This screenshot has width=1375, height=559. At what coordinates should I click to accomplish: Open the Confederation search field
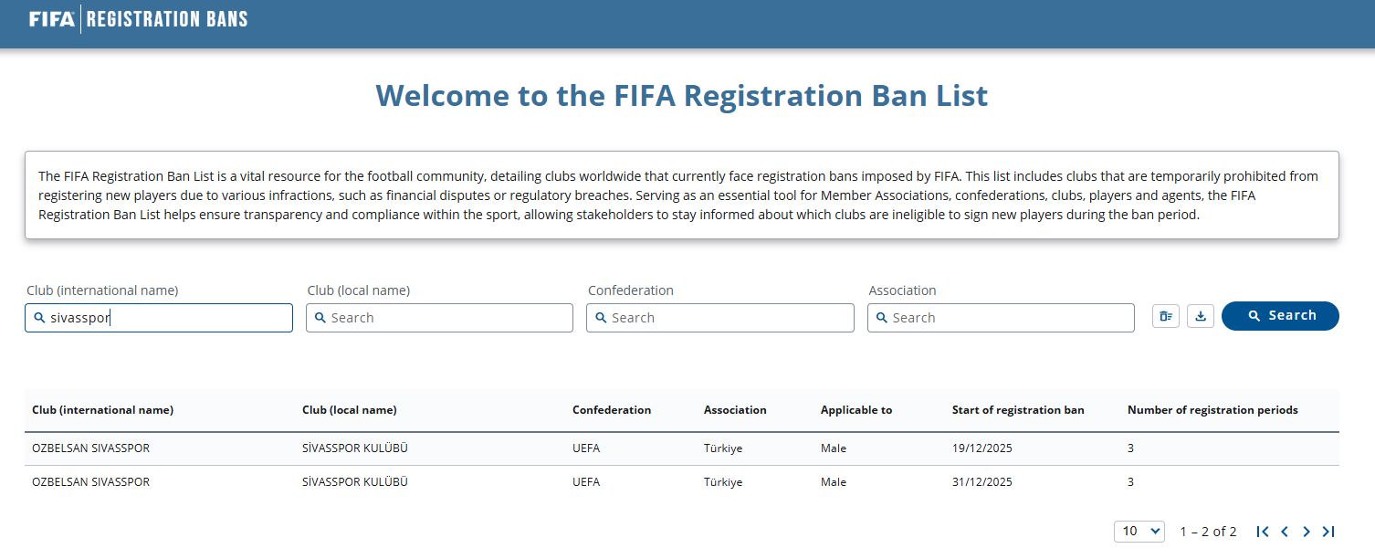coord(721,318)
